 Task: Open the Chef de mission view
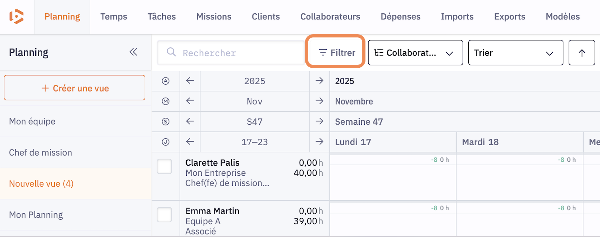pos(40,152)
